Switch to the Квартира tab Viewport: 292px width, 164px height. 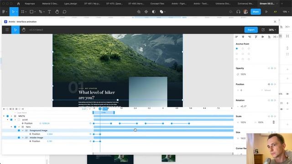pyautogui.click(x=30, y=4)
